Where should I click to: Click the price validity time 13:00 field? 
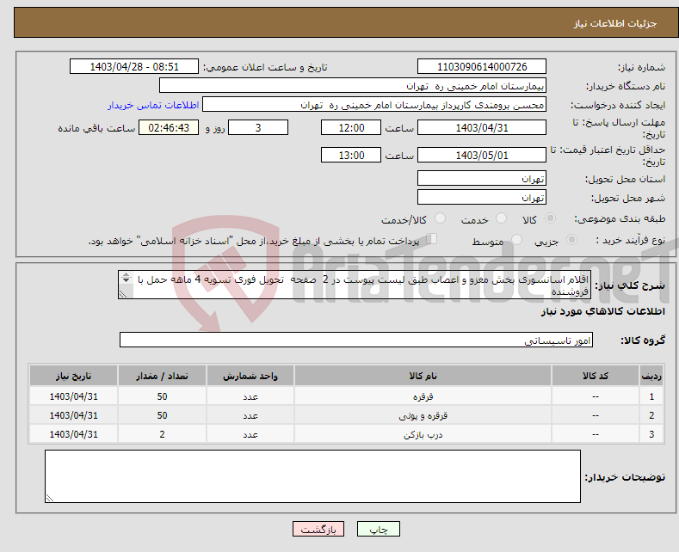tap(351, 155)
